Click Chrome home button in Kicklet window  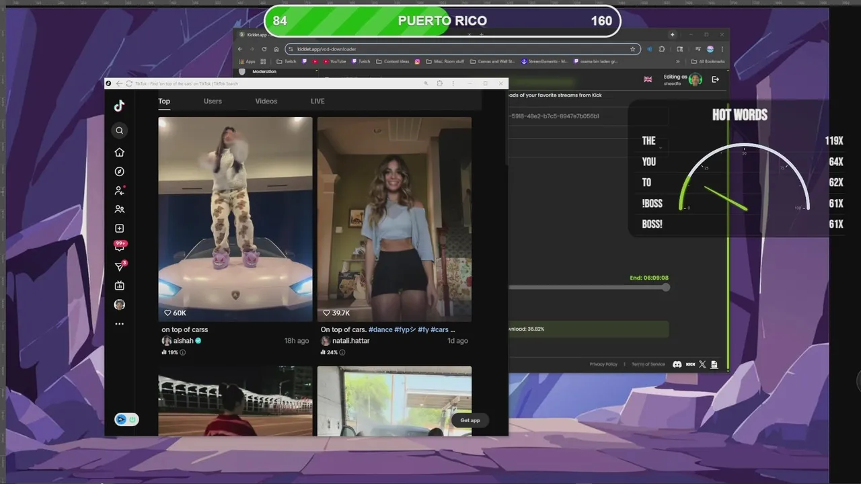(x=276, y=49)
